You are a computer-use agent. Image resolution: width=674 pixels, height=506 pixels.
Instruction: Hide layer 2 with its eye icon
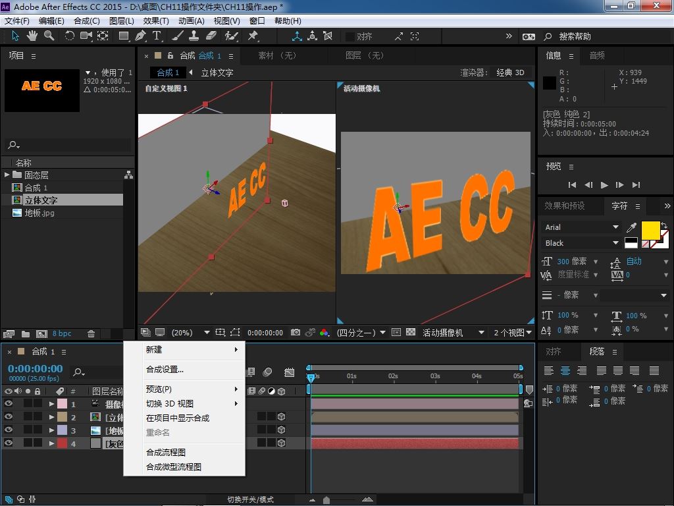click(8, 416)
